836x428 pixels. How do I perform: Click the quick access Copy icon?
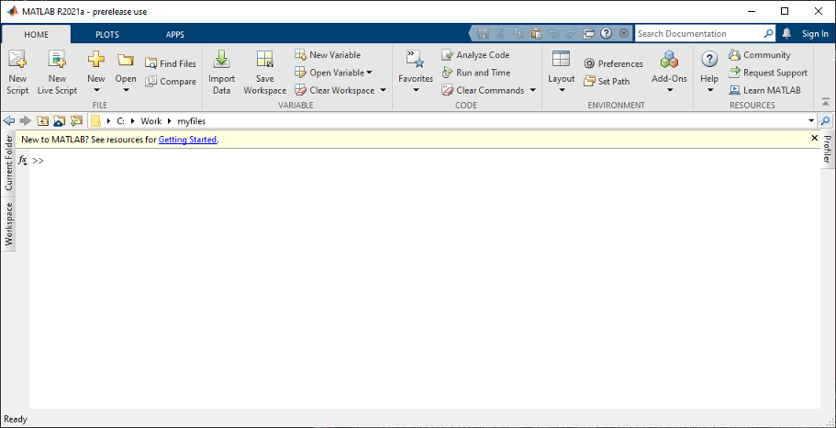(518, 34)
